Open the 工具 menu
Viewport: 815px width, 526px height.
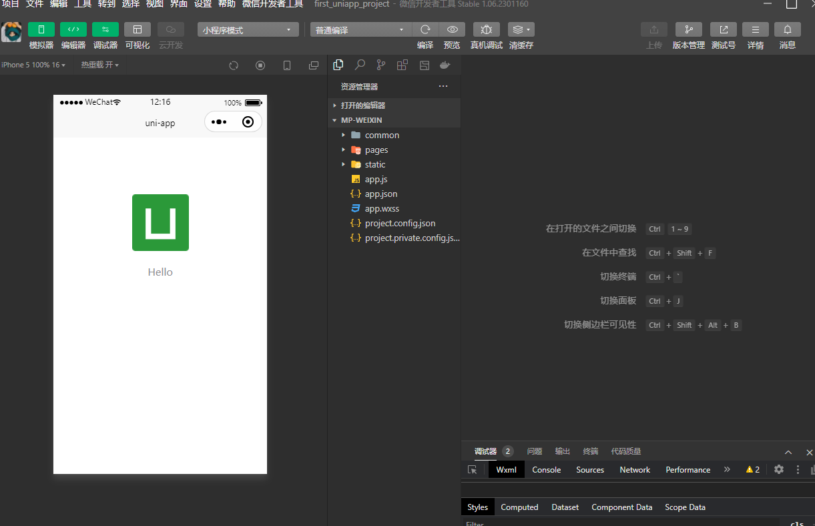(83, 4)
